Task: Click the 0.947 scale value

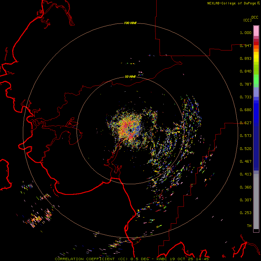Action: point(246,46)
